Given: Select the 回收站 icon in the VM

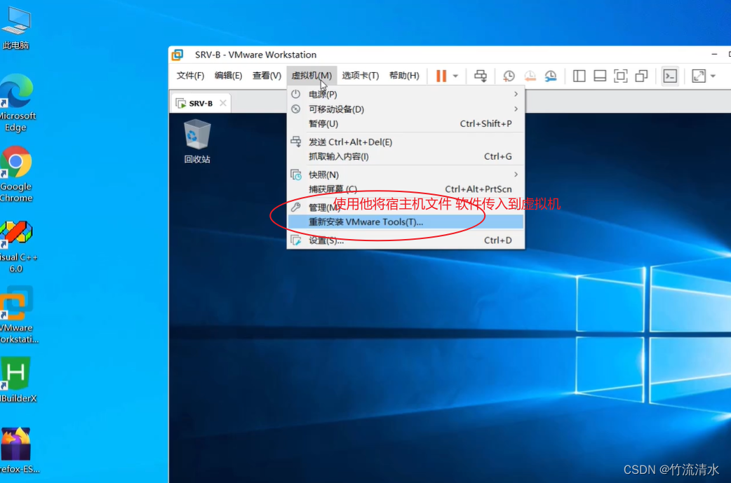Looking at the screenshot, I should coord(196,142).
